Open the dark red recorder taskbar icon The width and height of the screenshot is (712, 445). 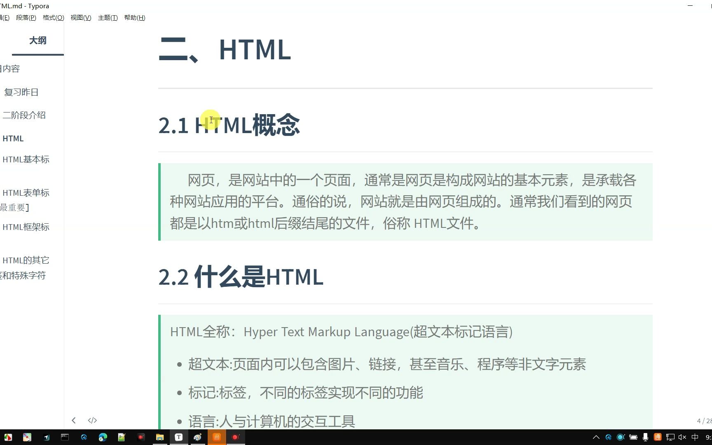pyautogui.click(x=141, y=437)
